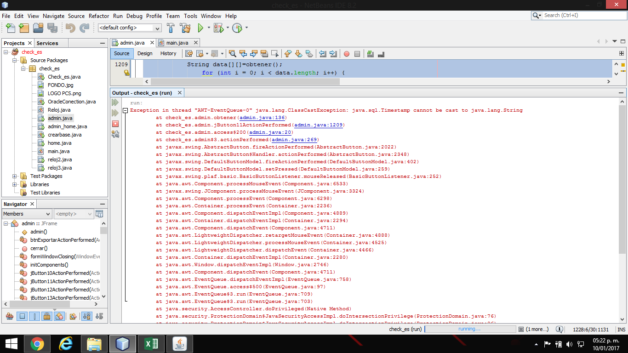Click the New File toolbar icon
Viewport: 628px width, 353px height.
click(x=10, y=28)
